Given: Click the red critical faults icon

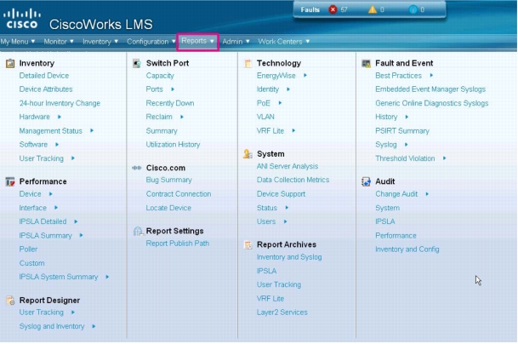Looking at the screenshot, I should pyautogui.click(x=333, y=9).
